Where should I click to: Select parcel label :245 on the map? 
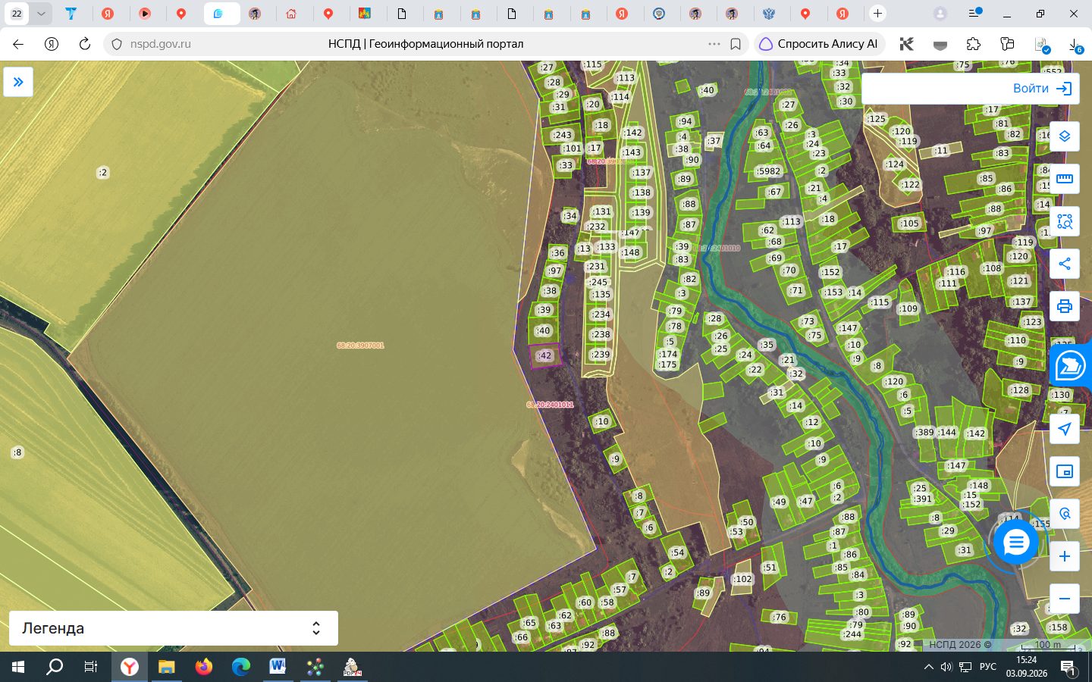coord(599,283)
